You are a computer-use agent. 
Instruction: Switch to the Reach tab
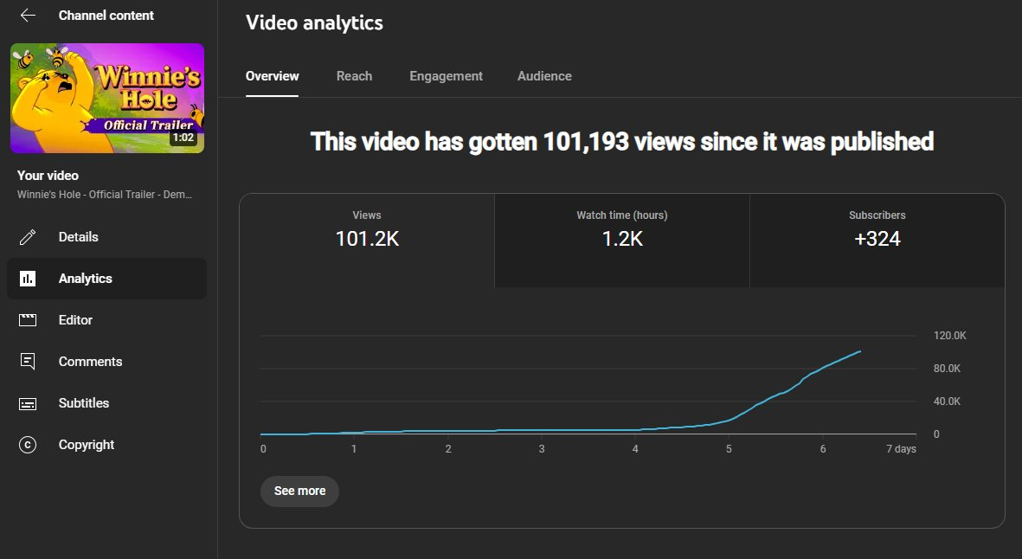354,76
